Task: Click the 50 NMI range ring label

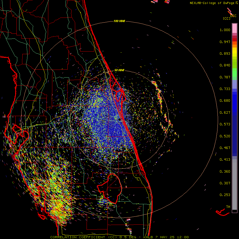Action: pos(119,70)
